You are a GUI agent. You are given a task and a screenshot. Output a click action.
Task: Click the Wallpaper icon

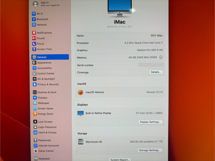(x=35, y=103)
